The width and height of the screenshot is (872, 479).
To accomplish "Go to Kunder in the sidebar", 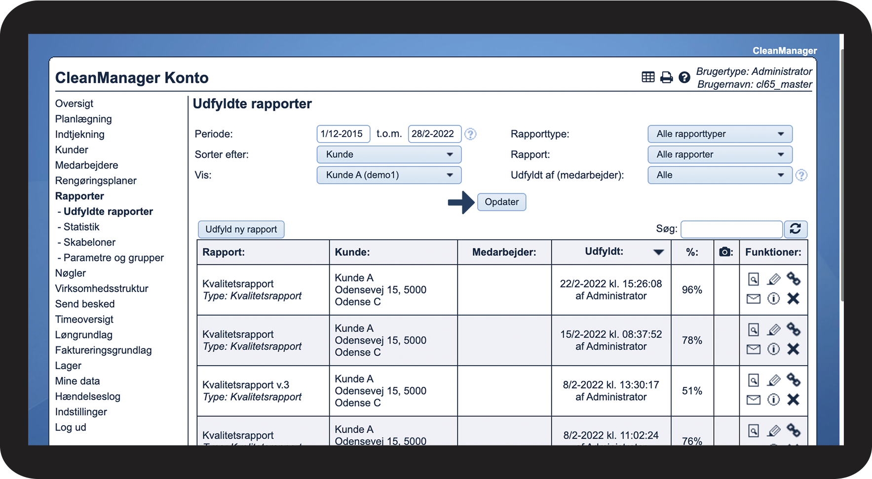I will coord(72,150).
